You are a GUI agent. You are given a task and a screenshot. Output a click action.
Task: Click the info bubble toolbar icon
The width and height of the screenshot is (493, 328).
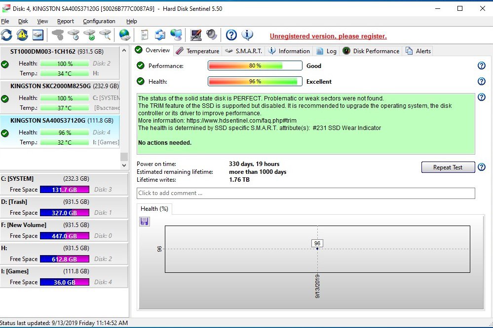[x=247, y=35]
